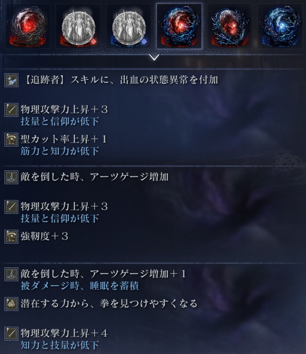Select the highlighted red-blue swirling relic

pyautogui.click(x=179, y=26)
